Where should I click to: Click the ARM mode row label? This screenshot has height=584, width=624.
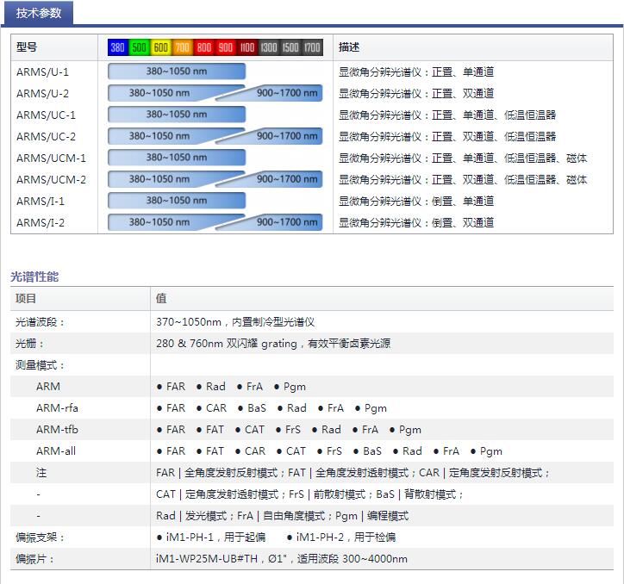48,386
